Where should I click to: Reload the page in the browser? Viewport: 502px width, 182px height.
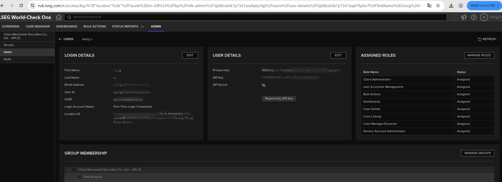[21, 6]
